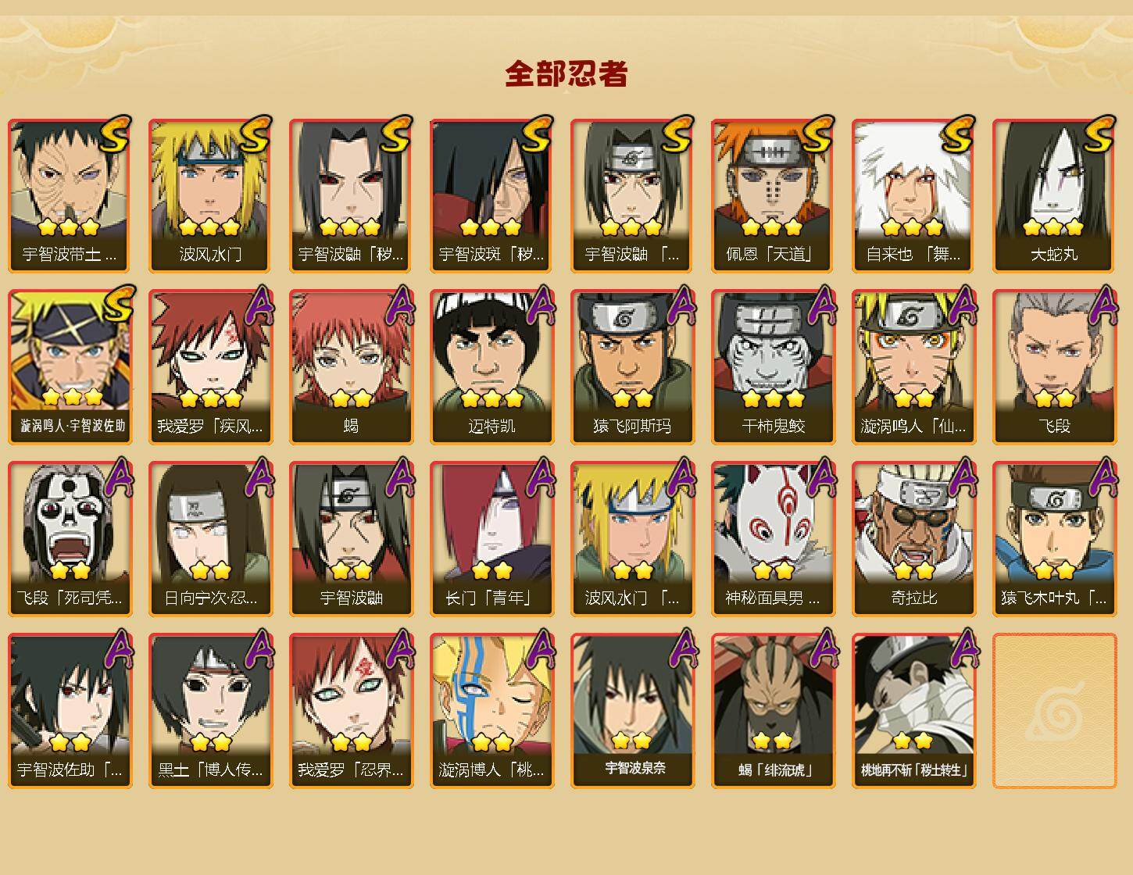Open the 猿飞阿斯玛 ninja card
Viewport: 1133px width, 875px height.
point(633,367)
